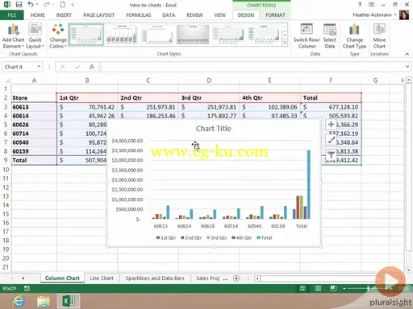Click the horizontal scrollbar left arrow
The height and width of the screenshot is (309, 413).
[257, 278]
